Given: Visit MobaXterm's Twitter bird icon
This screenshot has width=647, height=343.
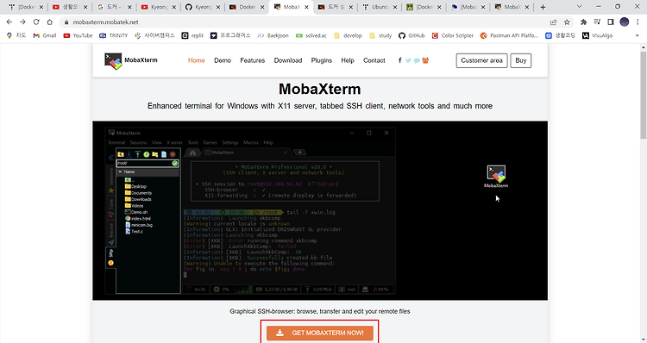Looking at the screenshot, I should point(408,60).
